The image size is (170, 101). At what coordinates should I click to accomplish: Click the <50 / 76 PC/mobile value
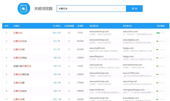point(57,66)
